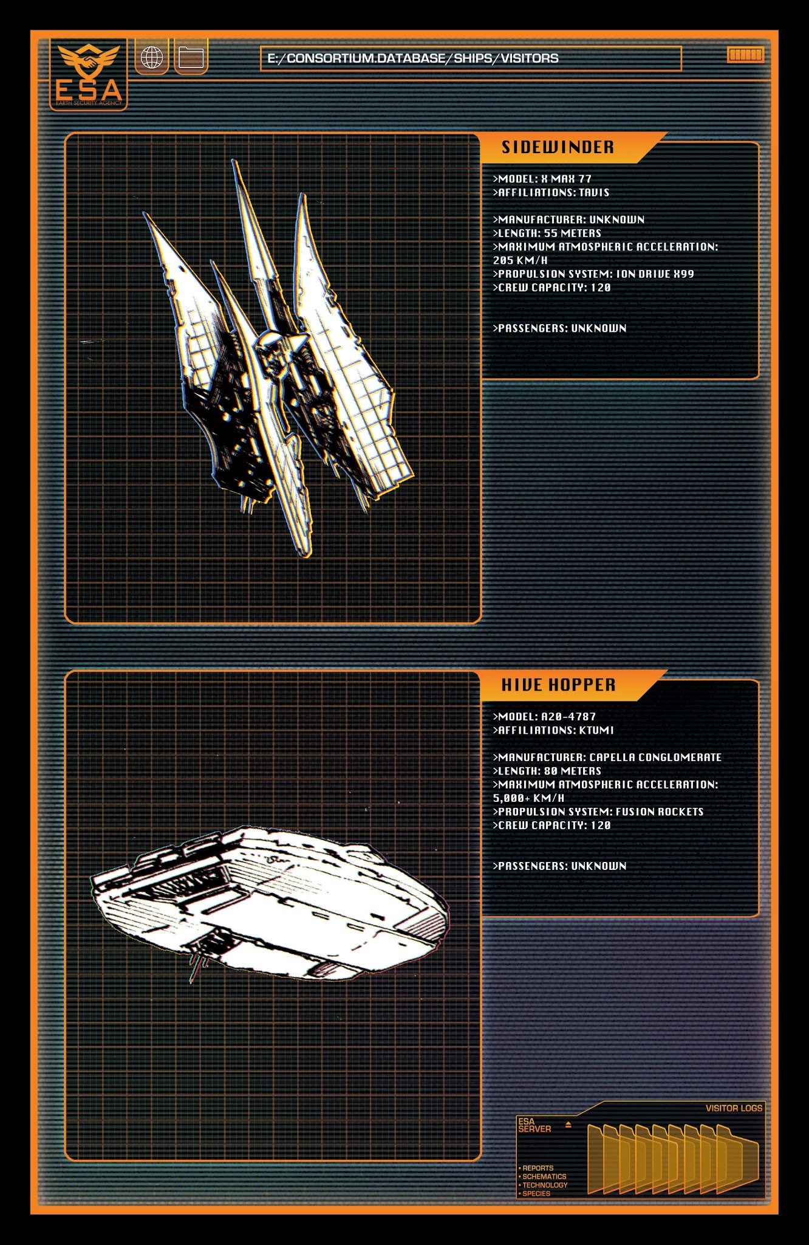Click the ESA Earth Security Agency logo
Screen dimensions: 809x1245
pos(89,74)
